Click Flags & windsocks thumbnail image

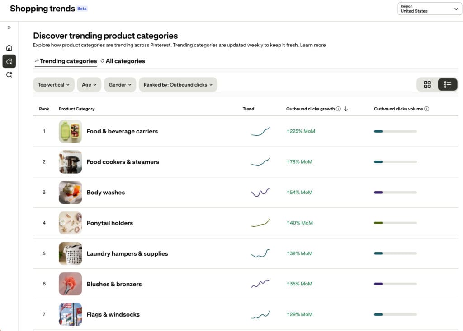70,314
